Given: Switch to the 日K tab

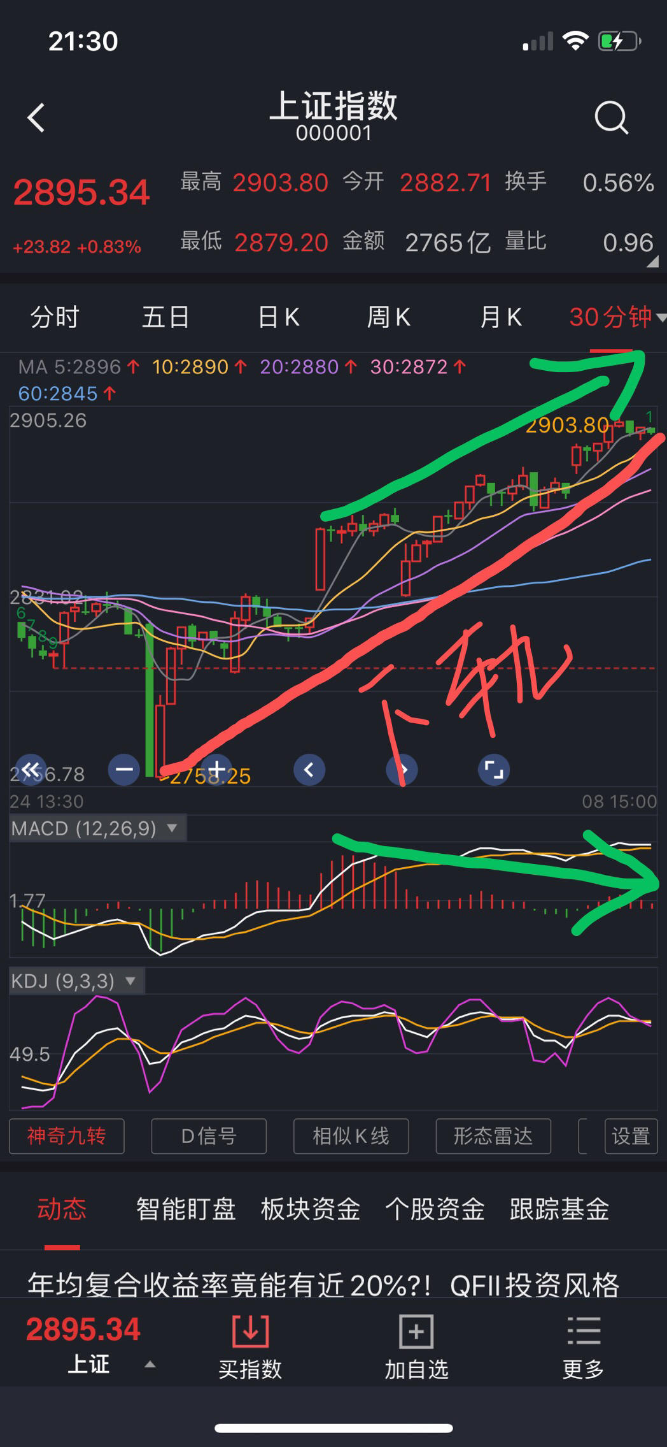Looking at the screenshot, I should click(x=279, y=317).
